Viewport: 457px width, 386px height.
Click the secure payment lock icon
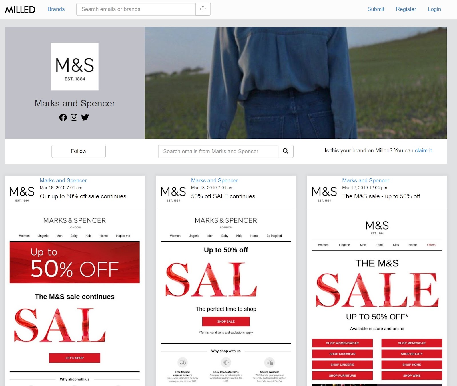[270, 363]
